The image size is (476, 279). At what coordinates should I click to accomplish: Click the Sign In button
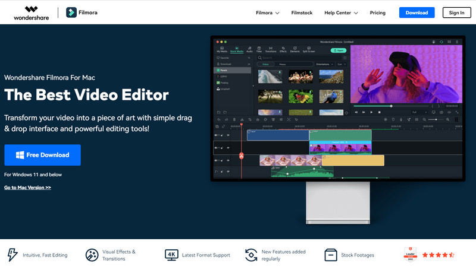click(x=456, y=12)
